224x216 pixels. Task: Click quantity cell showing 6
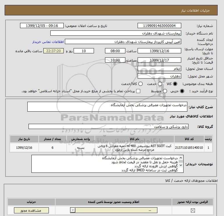[x=52, y=148]
